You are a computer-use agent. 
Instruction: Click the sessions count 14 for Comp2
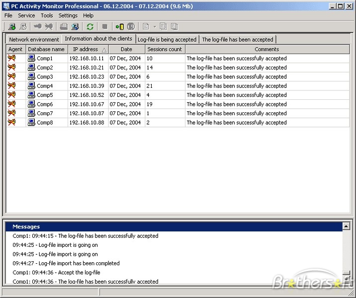(x=149, y=68)
